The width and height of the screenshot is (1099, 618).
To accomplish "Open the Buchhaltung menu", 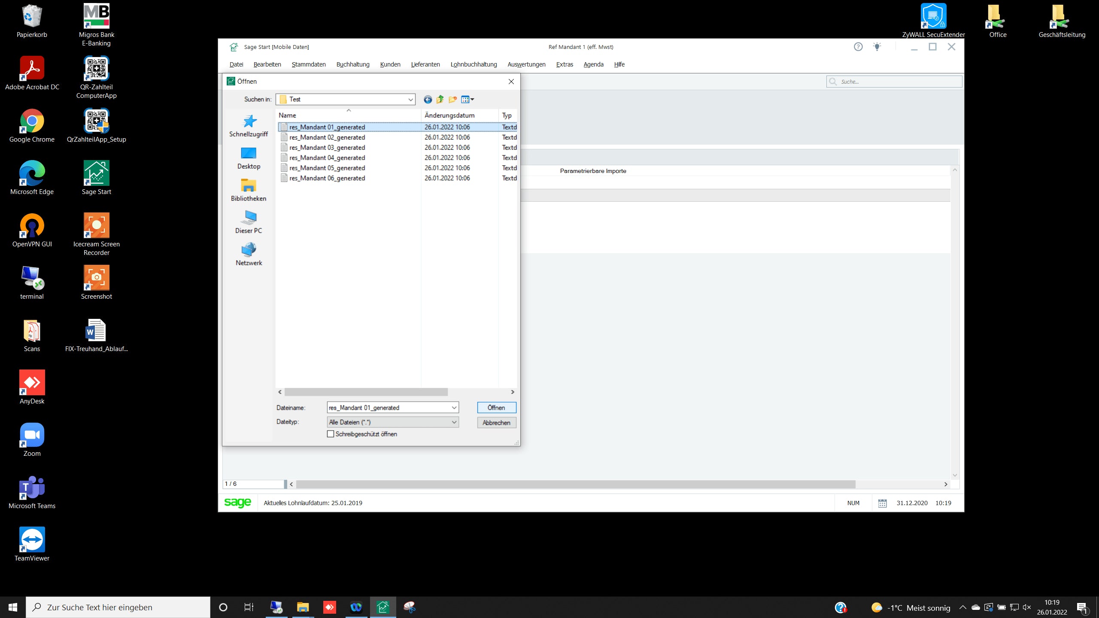I will [352, 64].
